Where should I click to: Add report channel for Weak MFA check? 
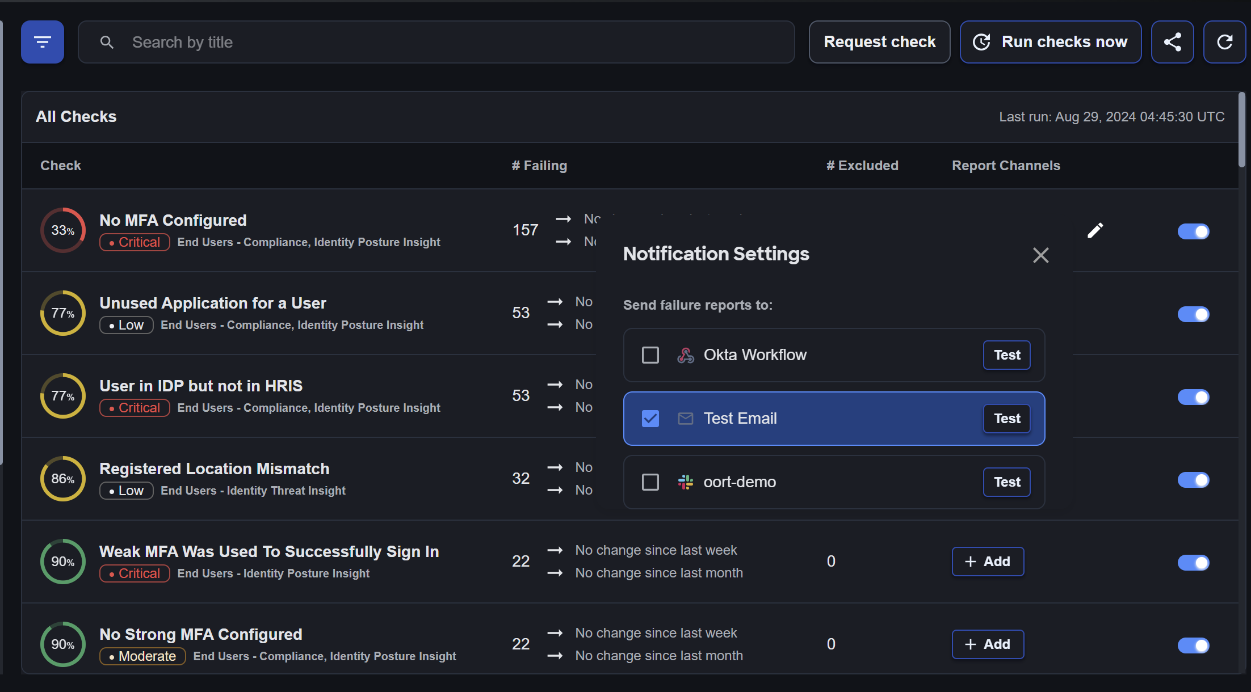point(988,562)
